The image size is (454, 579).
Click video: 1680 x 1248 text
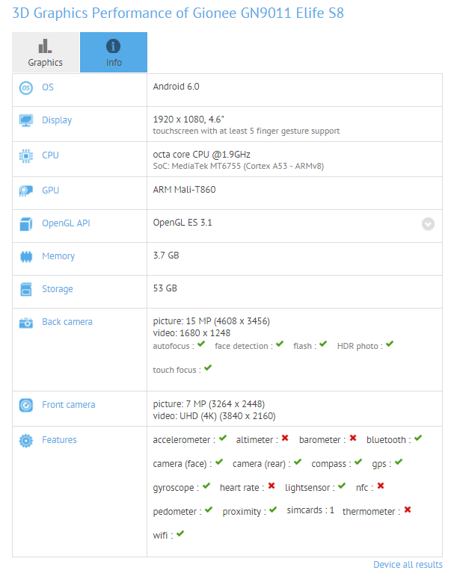tap(191, 333)
